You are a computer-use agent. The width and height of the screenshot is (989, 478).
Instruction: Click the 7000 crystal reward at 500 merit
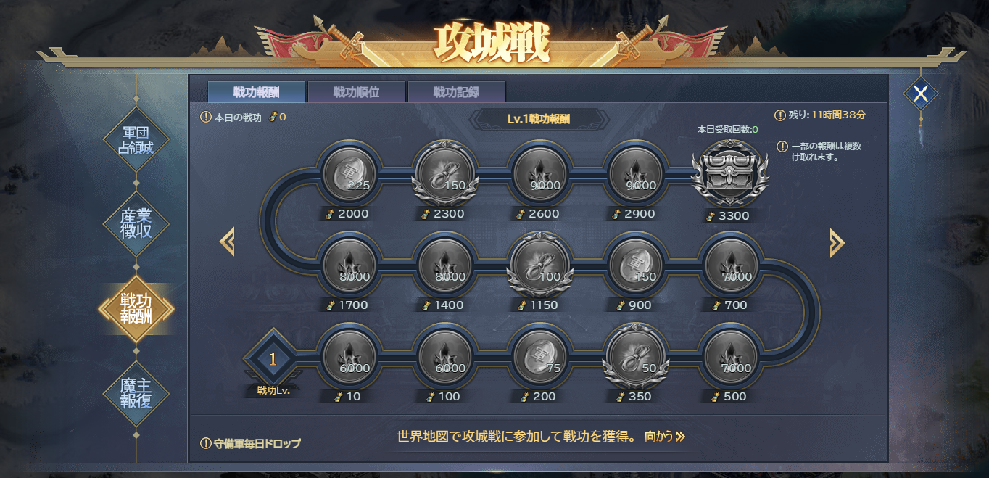[730, 356]
